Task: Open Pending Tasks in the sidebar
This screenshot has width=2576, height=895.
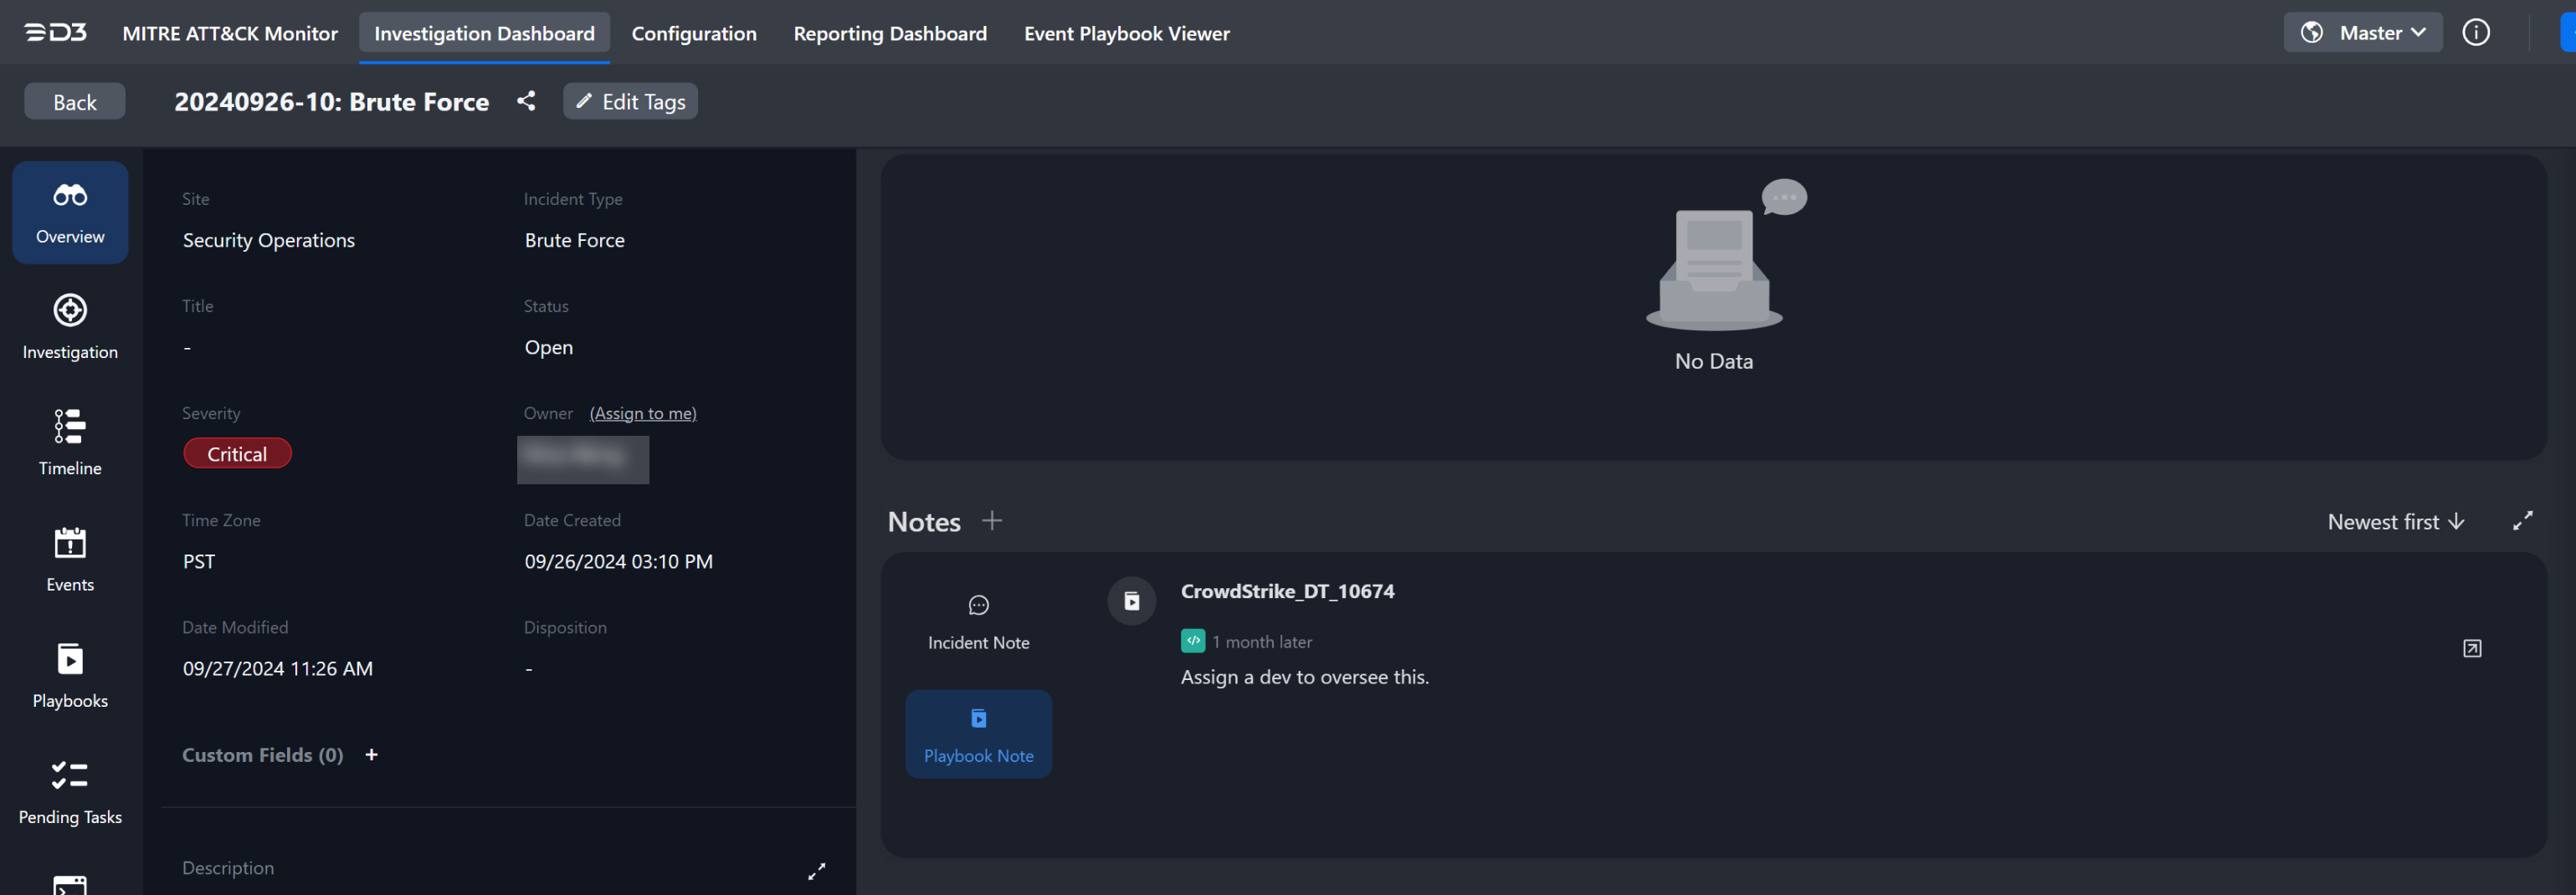Action: (x=70, y=792)
